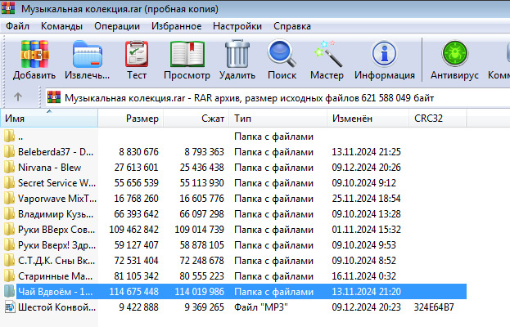Click date 16.11.2024 0:32

pos(363,276)
